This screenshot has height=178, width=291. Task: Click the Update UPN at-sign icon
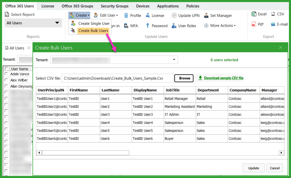(x=174, y=15)
